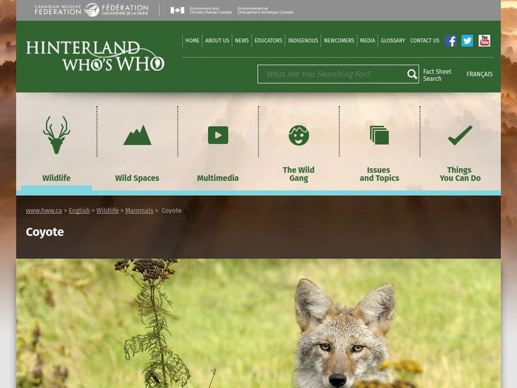Viewport: 517px width, 388px height.
Task: Click the mountain Wild Spaces icon
Action: [137, 135]
